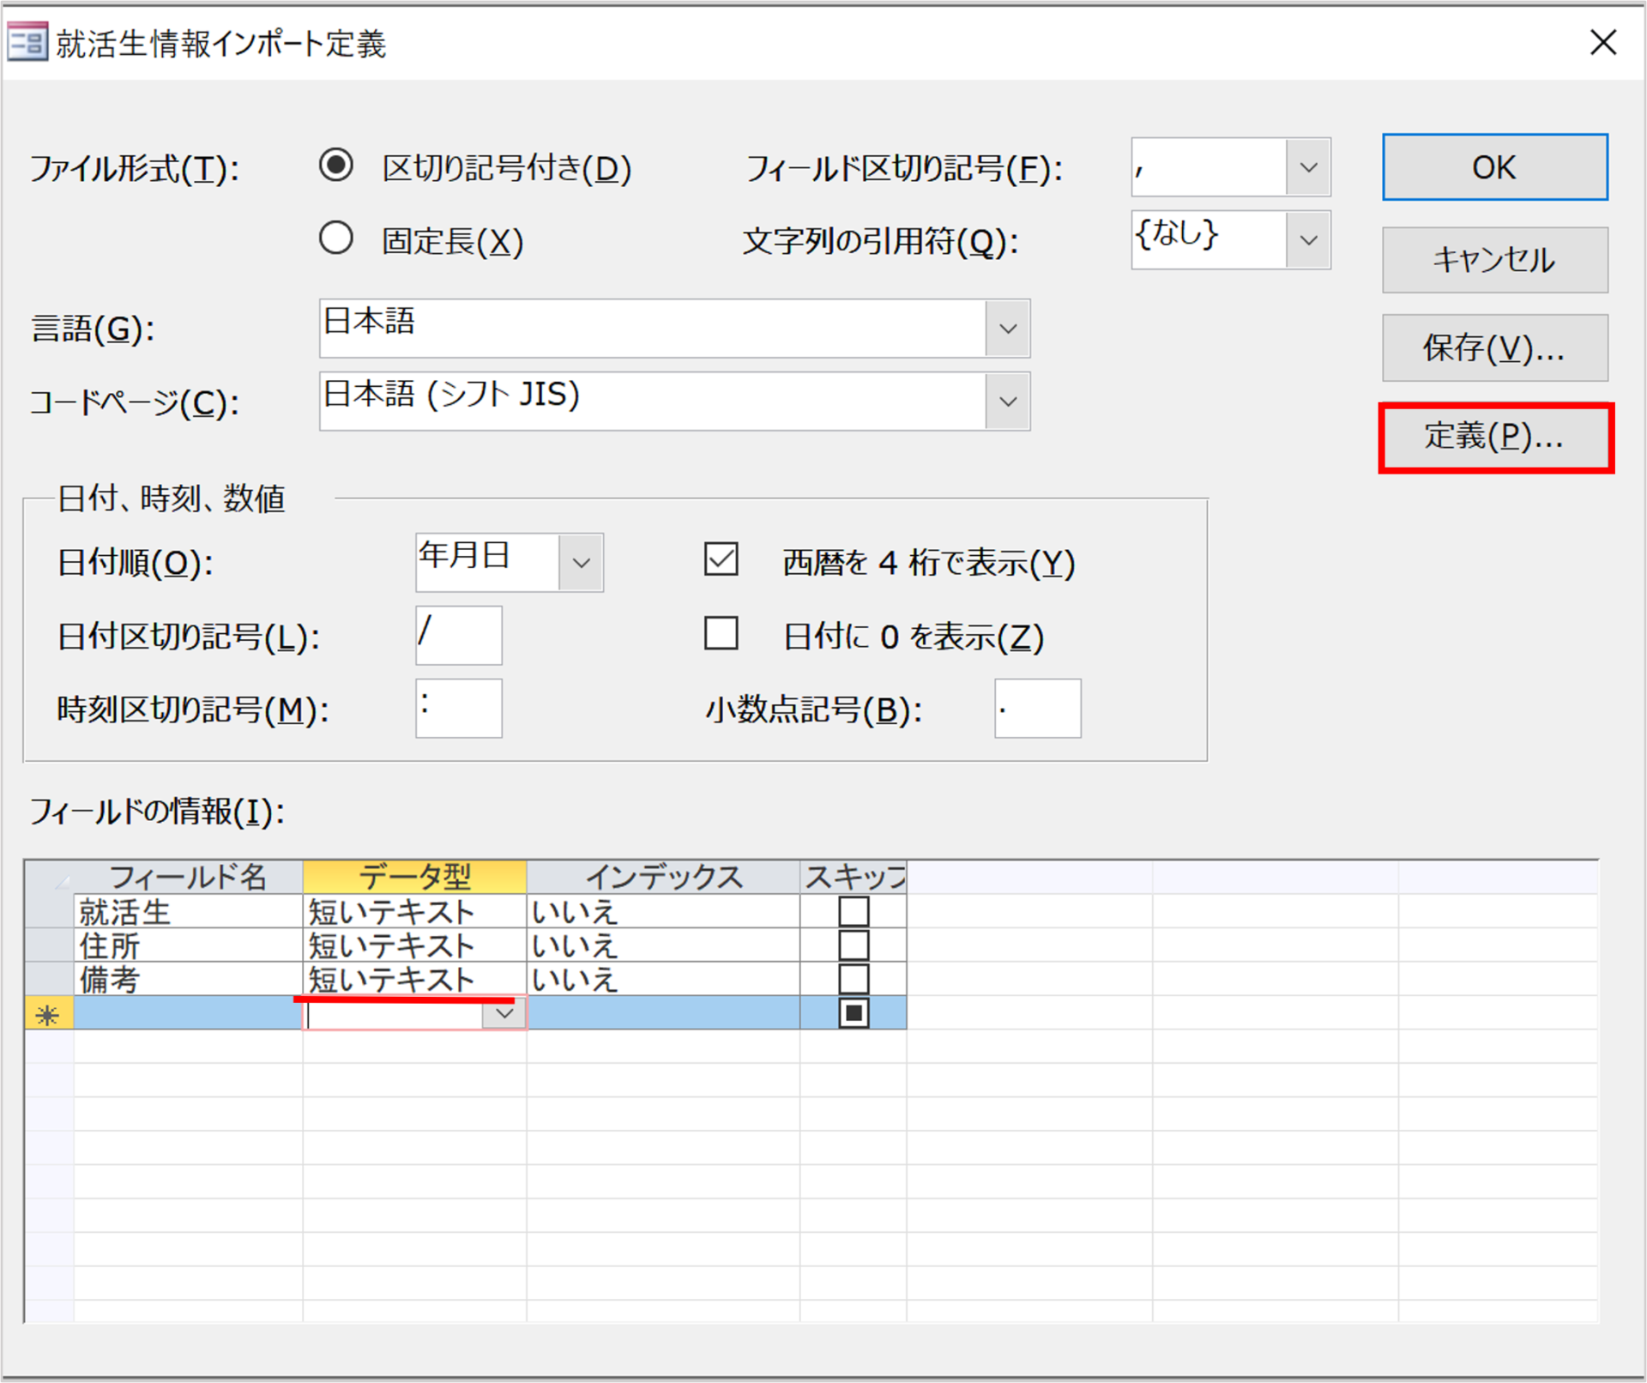Toggle the 西暦を4桁で表示 checkbox

point(721,559)
